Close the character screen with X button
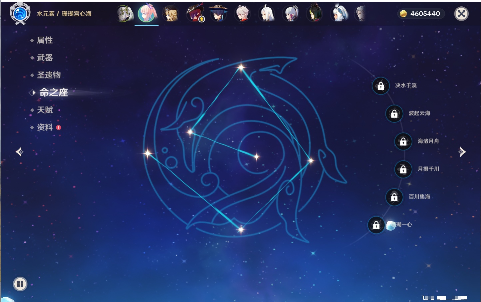 [x=461, y=14]
